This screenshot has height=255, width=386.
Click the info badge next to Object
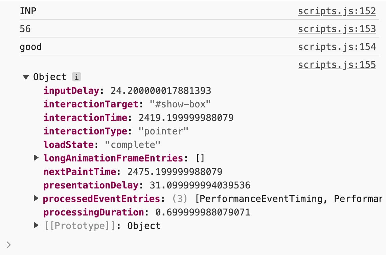pos(76,77)
